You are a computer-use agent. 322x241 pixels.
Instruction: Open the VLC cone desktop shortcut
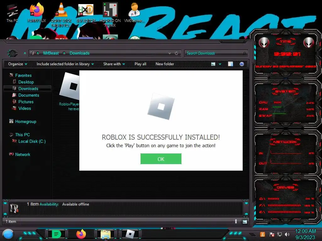pos(61,15)
